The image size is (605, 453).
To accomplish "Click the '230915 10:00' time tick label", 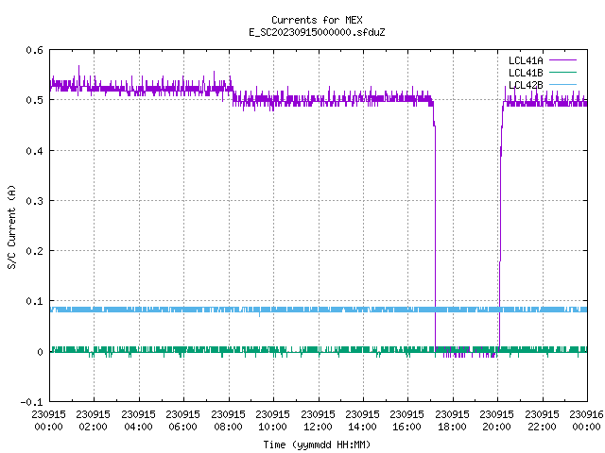I will pyautogui.click(x=273, y=421).
